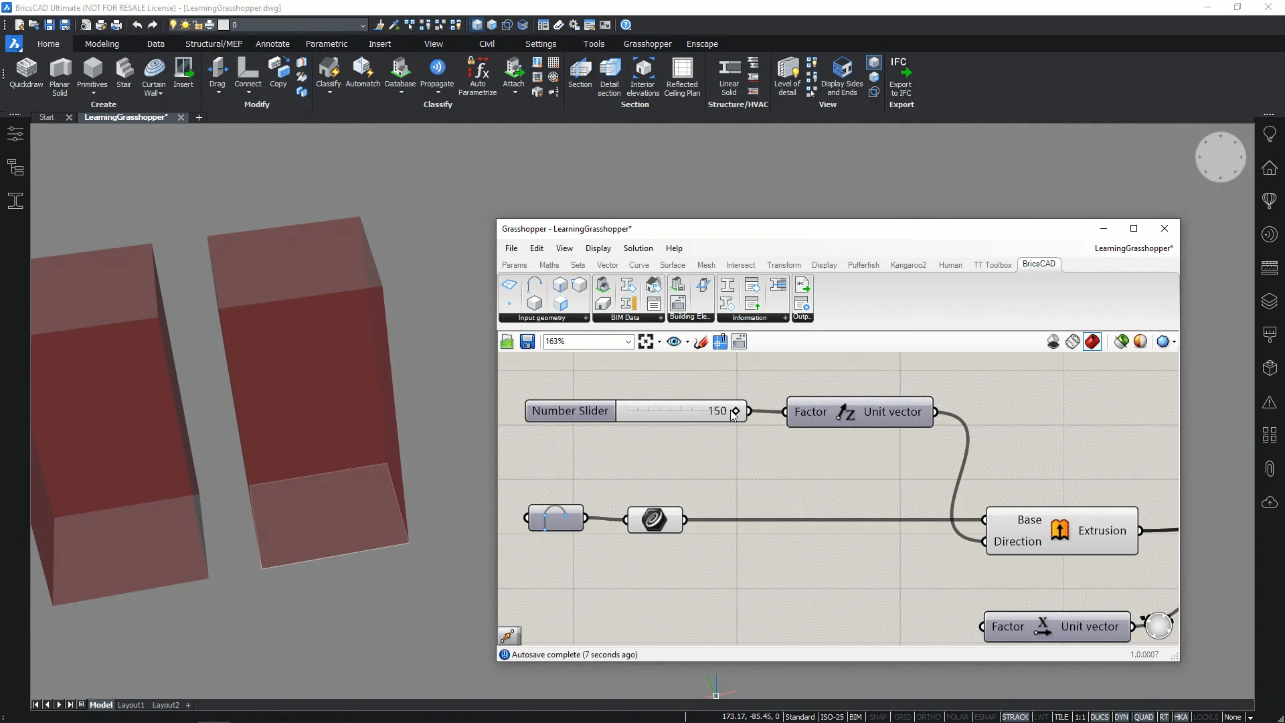Switch to the Pufferfish component tab
This screenshot has height=723, width=1285.
tap(863, 265)
